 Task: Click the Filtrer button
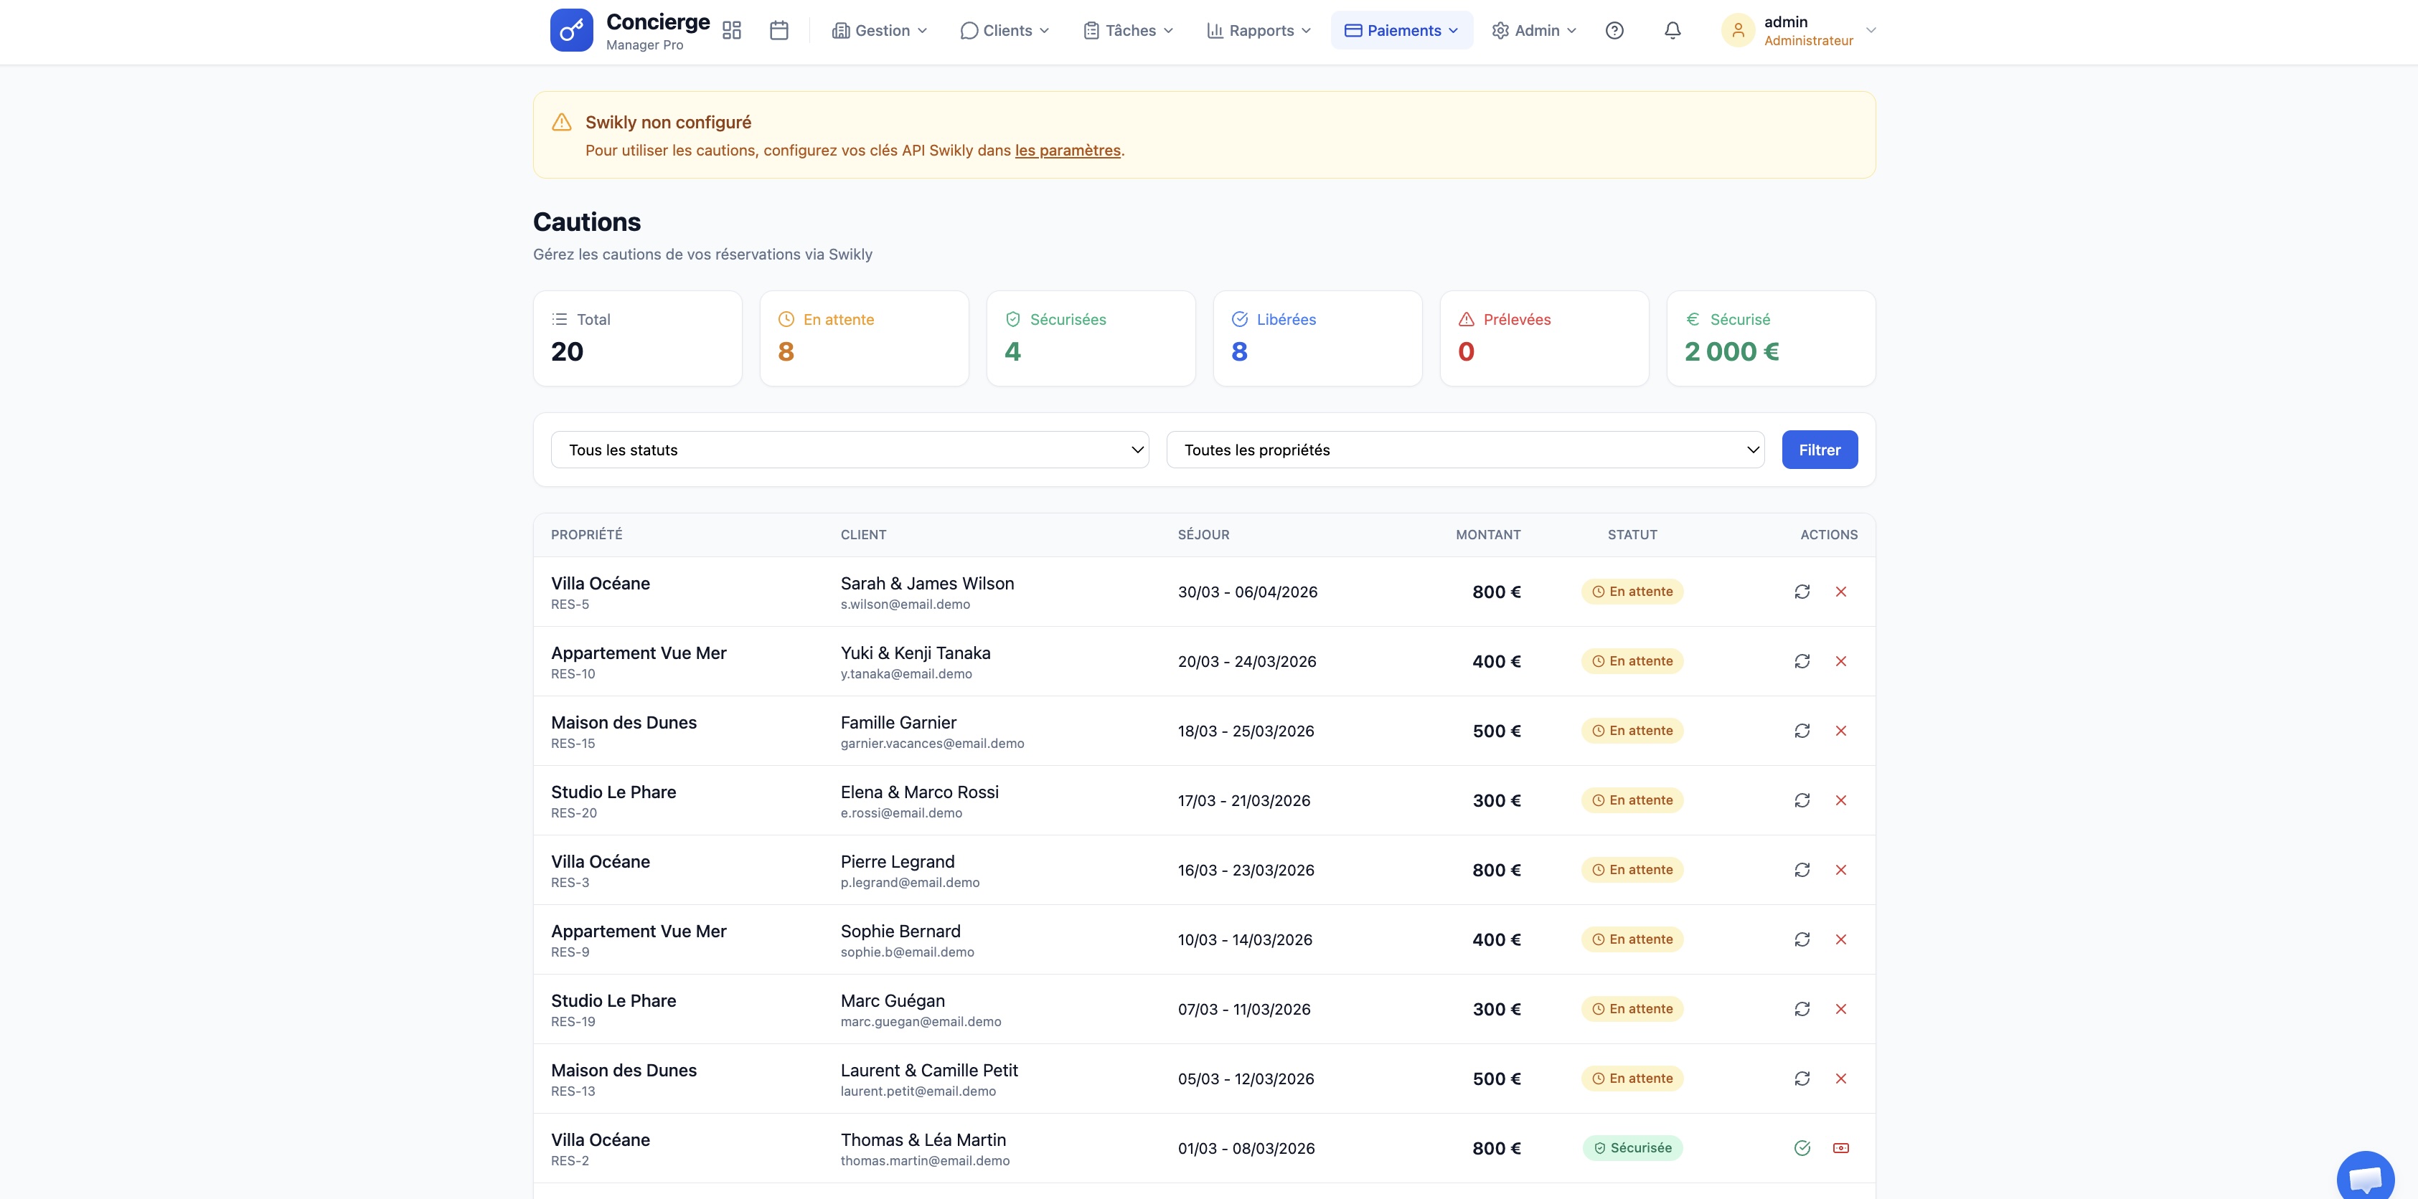1818,450
